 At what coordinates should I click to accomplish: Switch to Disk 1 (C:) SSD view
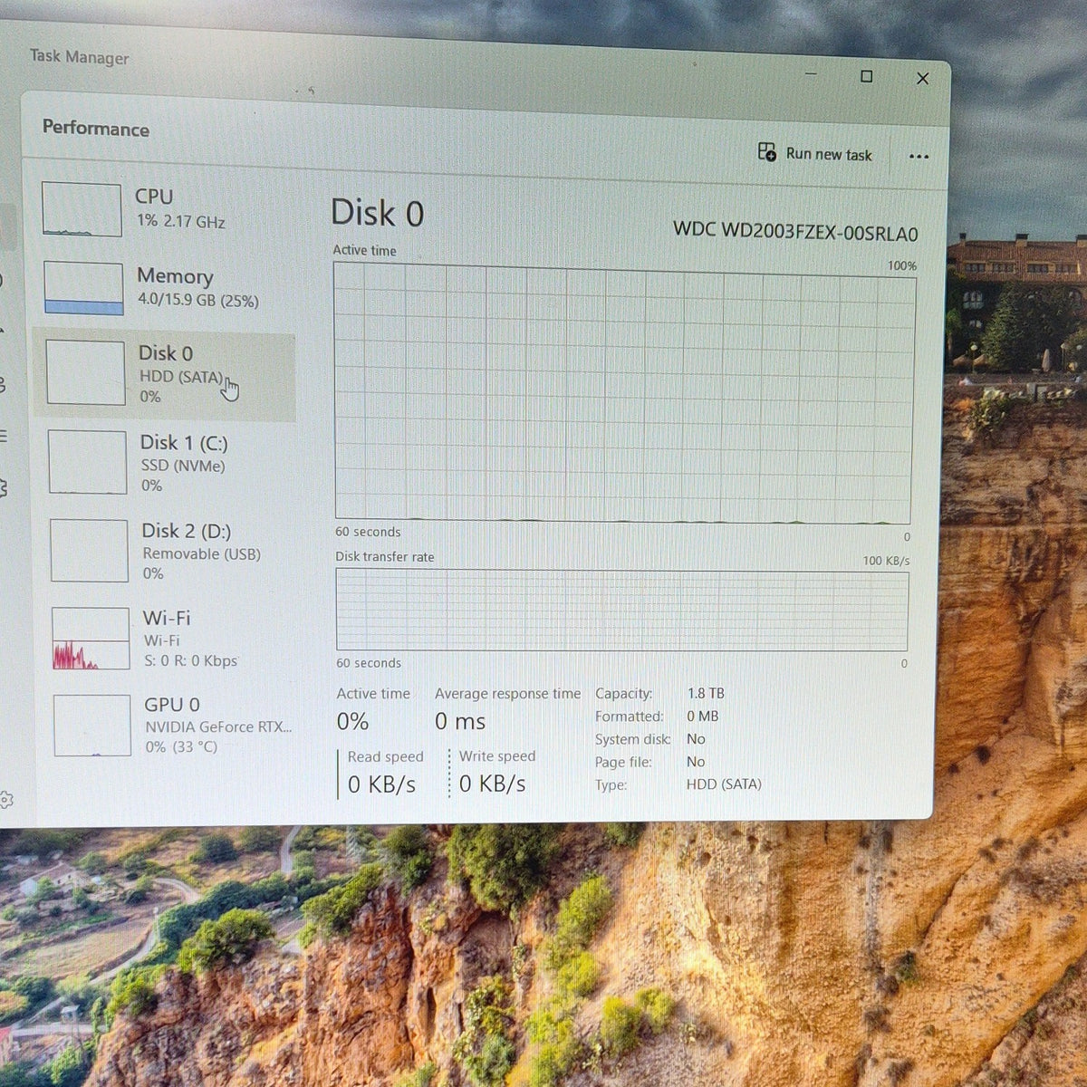click(166, 463)
